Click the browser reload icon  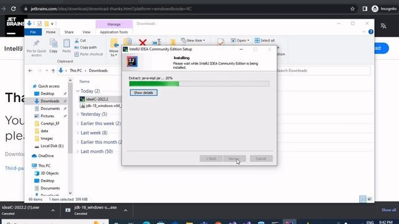(x=13, y=9)
